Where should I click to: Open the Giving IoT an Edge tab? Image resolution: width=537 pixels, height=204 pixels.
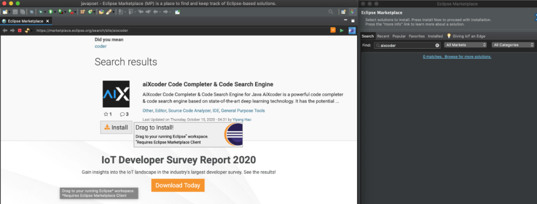pyautogui.click(x=466, y=36)
